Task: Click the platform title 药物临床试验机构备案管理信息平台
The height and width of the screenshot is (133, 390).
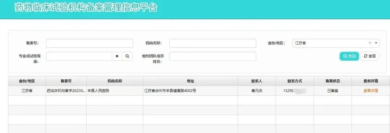Action: coord(86,8)
